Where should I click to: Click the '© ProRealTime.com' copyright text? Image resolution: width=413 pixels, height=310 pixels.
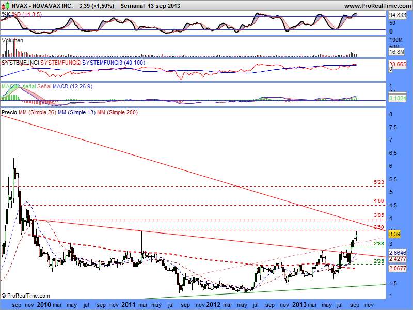tap(25, 296)
